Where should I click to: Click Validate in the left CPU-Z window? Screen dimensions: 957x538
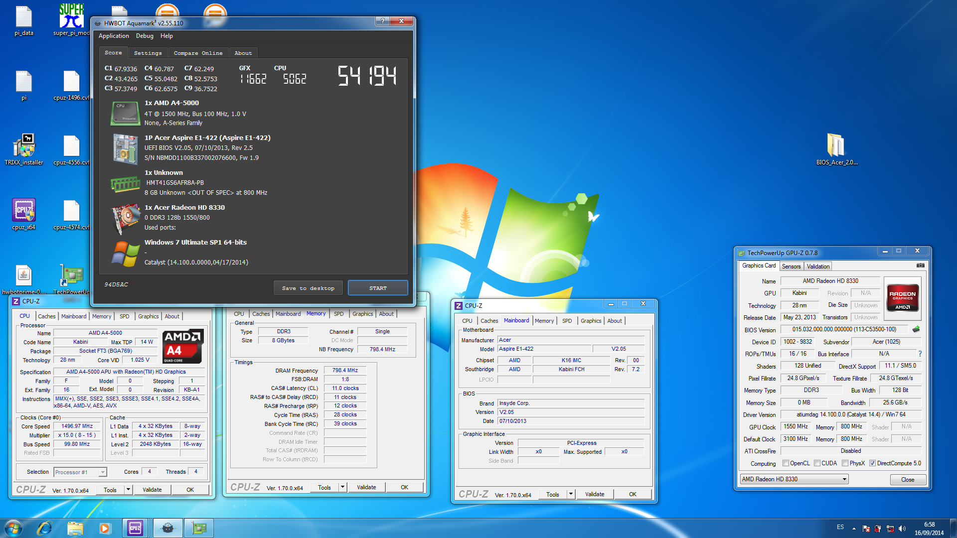(152, 490)
